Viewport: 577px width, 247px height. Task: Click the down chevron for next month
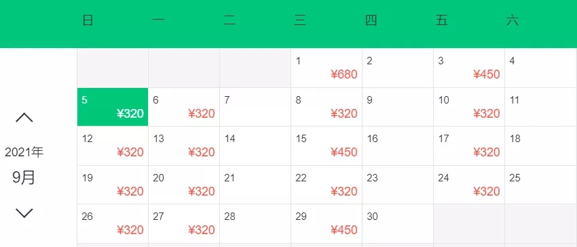pyautogui.click(x=24, y=213)
